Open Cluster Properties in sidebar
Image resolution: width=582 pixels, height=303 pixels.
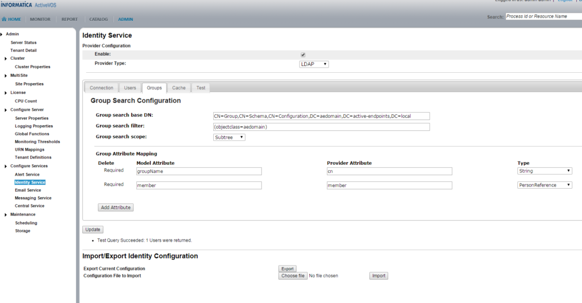32,67
